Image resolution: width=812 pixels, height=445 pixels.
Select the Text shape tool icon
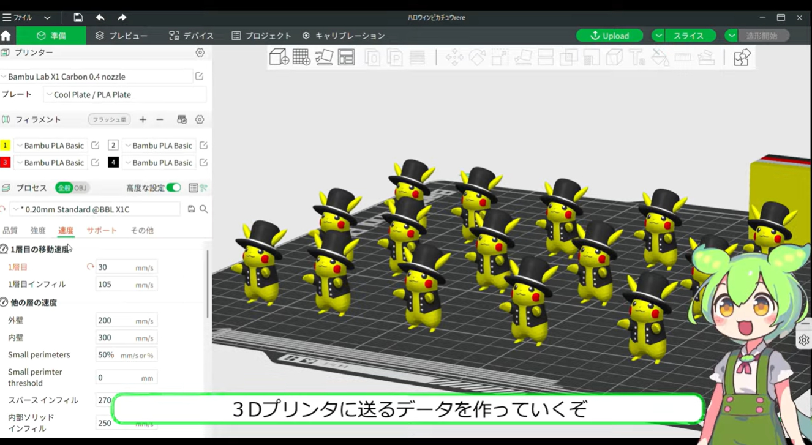(637, 58)
